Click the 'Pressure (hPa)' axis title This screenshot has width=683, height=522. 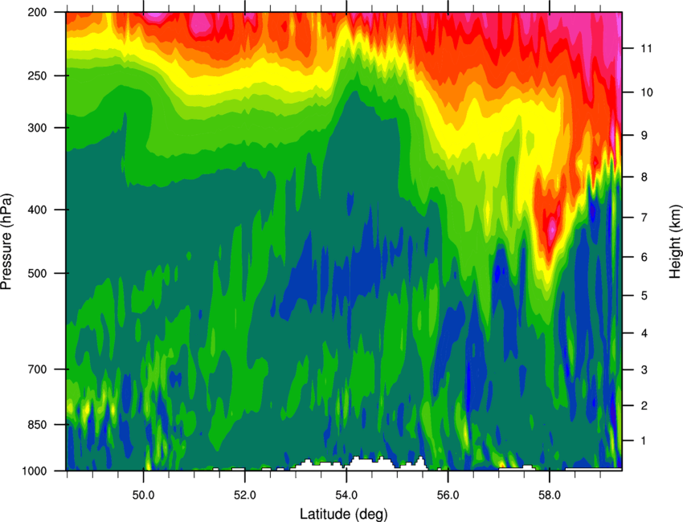pos(6,241)
